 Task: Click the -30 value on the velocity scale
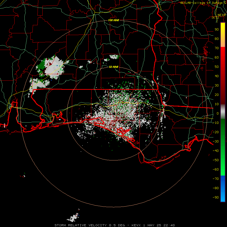(216, 141)
